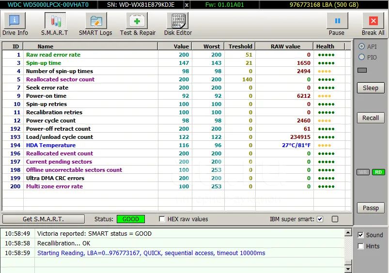The image size is (389, 273).
Task: Select the PIO radio button
Action: 362,57
